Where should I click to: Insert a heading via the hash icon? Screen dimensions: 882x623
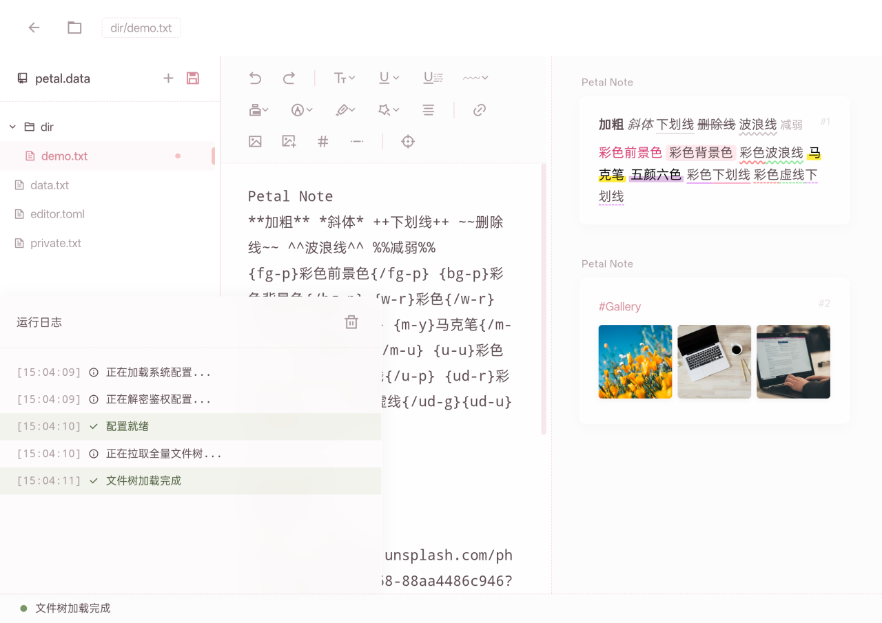322,141
